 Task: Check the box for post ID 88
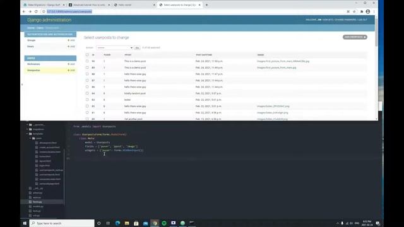[x=87, y=74]
